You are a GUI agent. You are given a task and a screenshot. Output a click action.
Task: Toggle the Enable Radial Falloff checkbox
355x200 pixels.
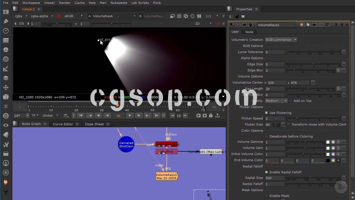266,172
